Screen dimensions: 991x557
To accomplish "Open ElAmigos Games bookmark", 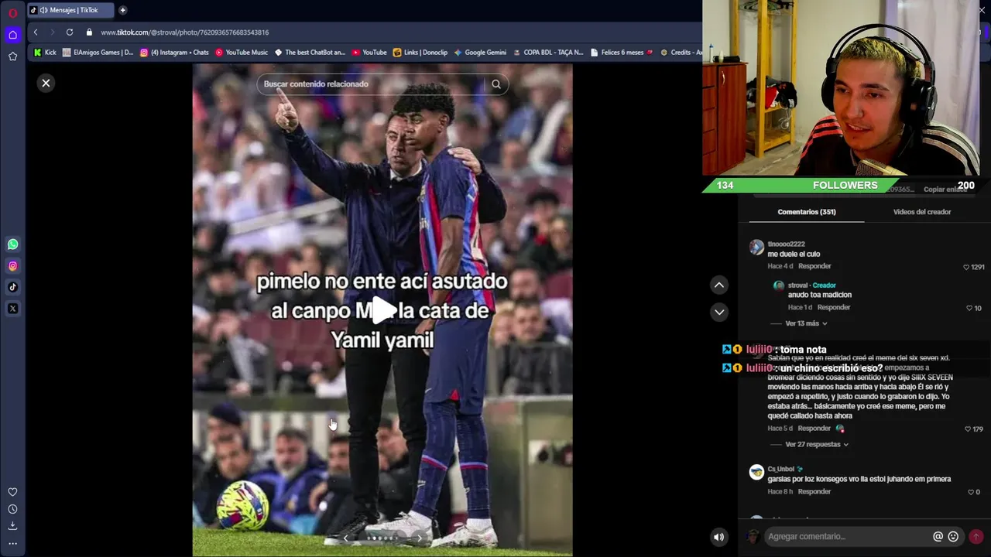I will pyautogui.click(x=98, y=53).
